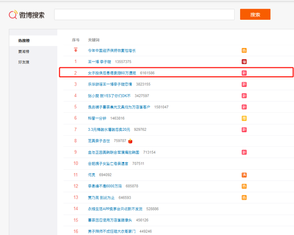Click the 热 badge on row 12
294x235 pixels.
coord(244,186)
